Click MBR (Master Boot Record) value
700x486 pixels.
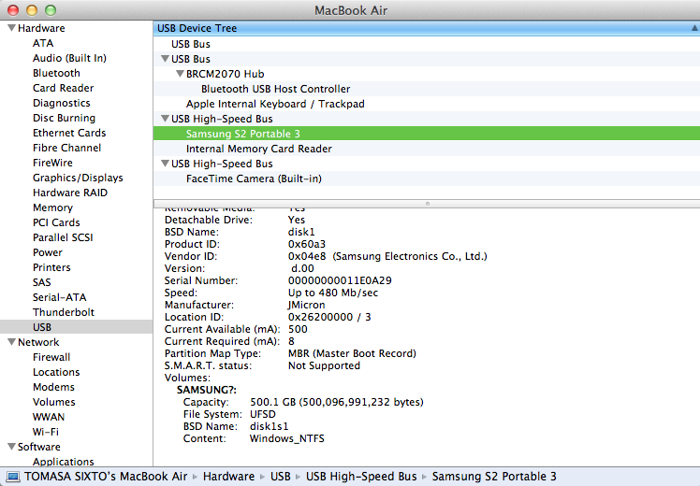(352, 353)
